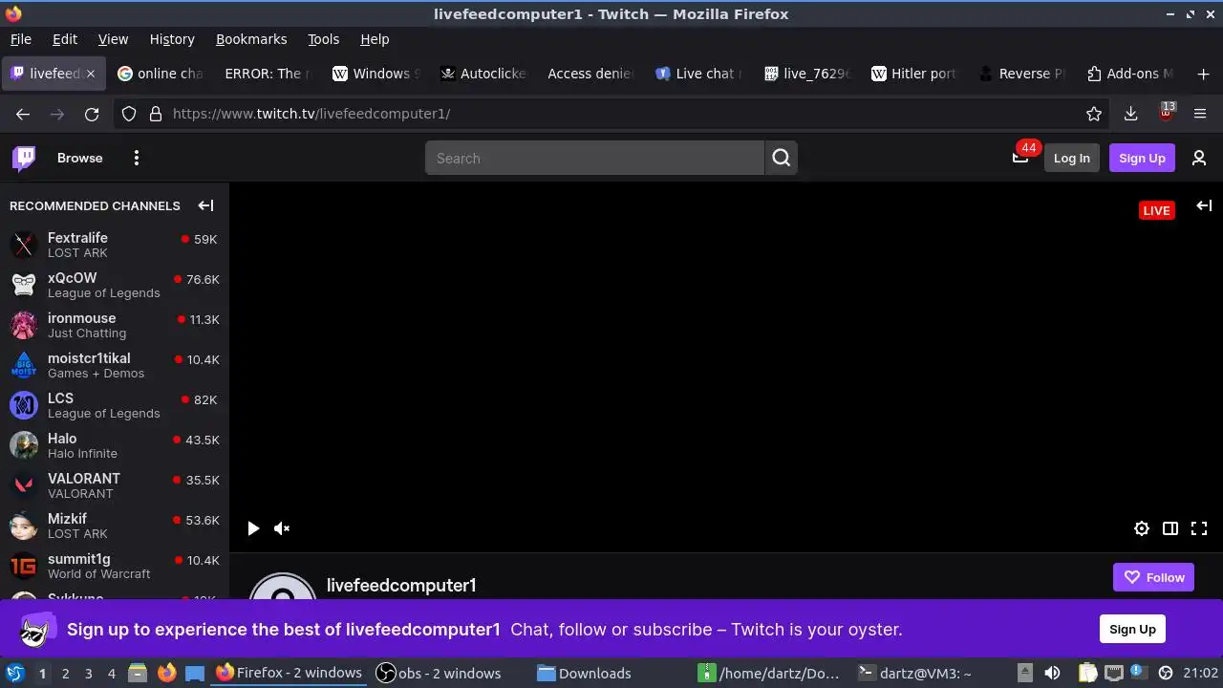1223x688 pixels.
Task: Open VALORANT channel in sidebar
Action: coord(115,485)
